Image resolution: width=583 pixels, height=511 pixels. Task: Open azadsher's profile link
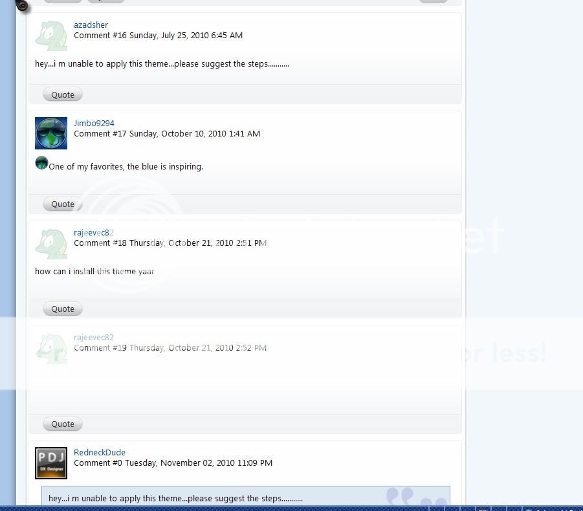click(x=91, y=25)
